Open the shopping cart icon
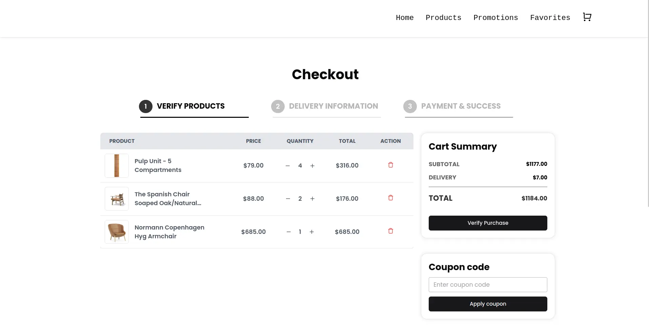The height and width of the screenshot is (327, 649). click(x=587, y=17)
